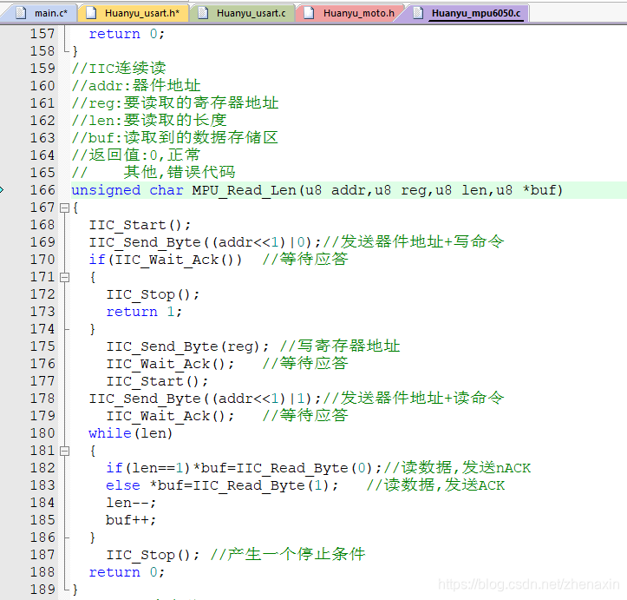Click the '//buf:读取到的数据存储区' comment
The image size is (627, 600).
point(174,138)
